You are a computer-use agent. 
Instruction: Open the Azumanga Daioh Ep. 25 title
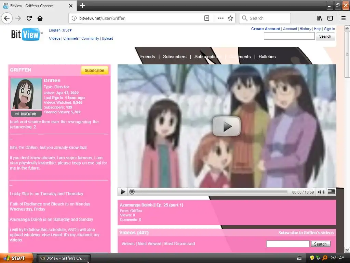[x=151, y=205]
